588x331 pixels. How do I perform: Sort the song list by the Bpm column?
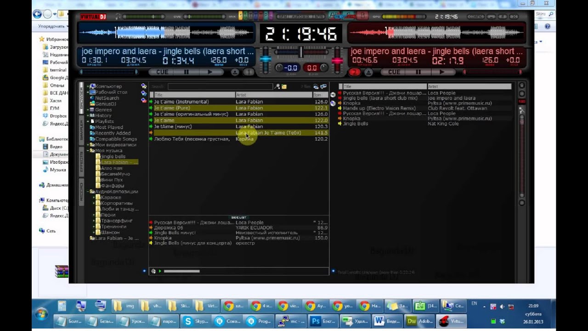click(320, 95)
